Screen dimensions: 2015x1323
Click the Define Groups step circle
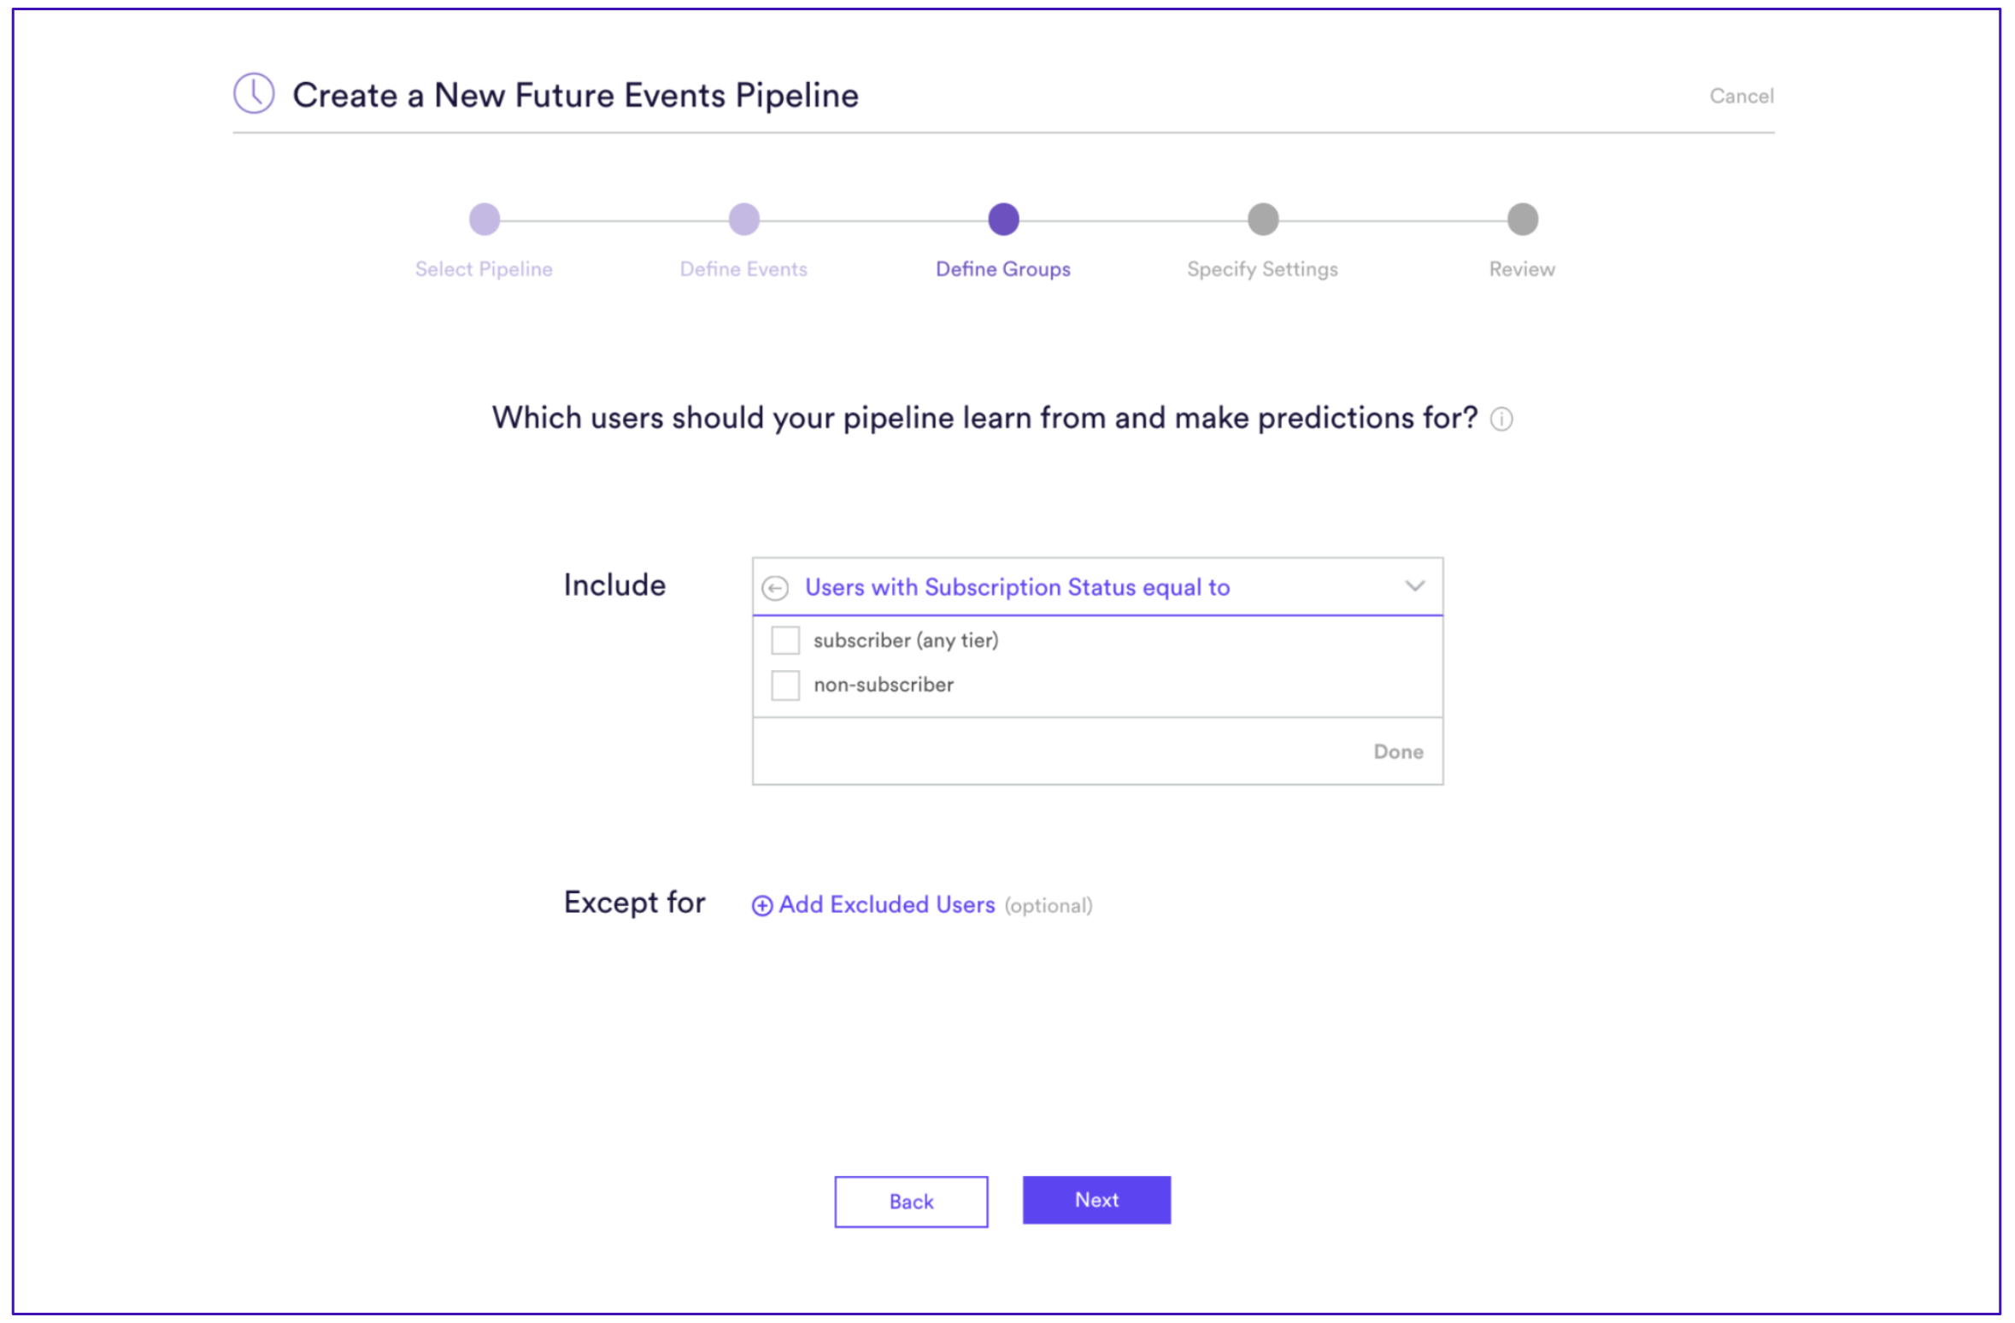point(1003,219)
